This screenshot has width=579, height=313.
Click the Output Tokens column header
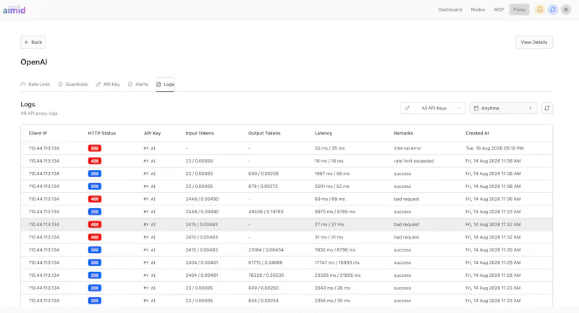coord(264,134)
